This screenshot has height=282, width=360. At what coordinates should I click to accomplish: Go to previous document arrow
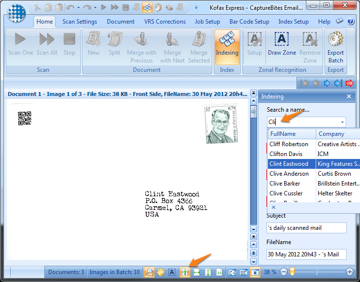click(x=316, y=83)
